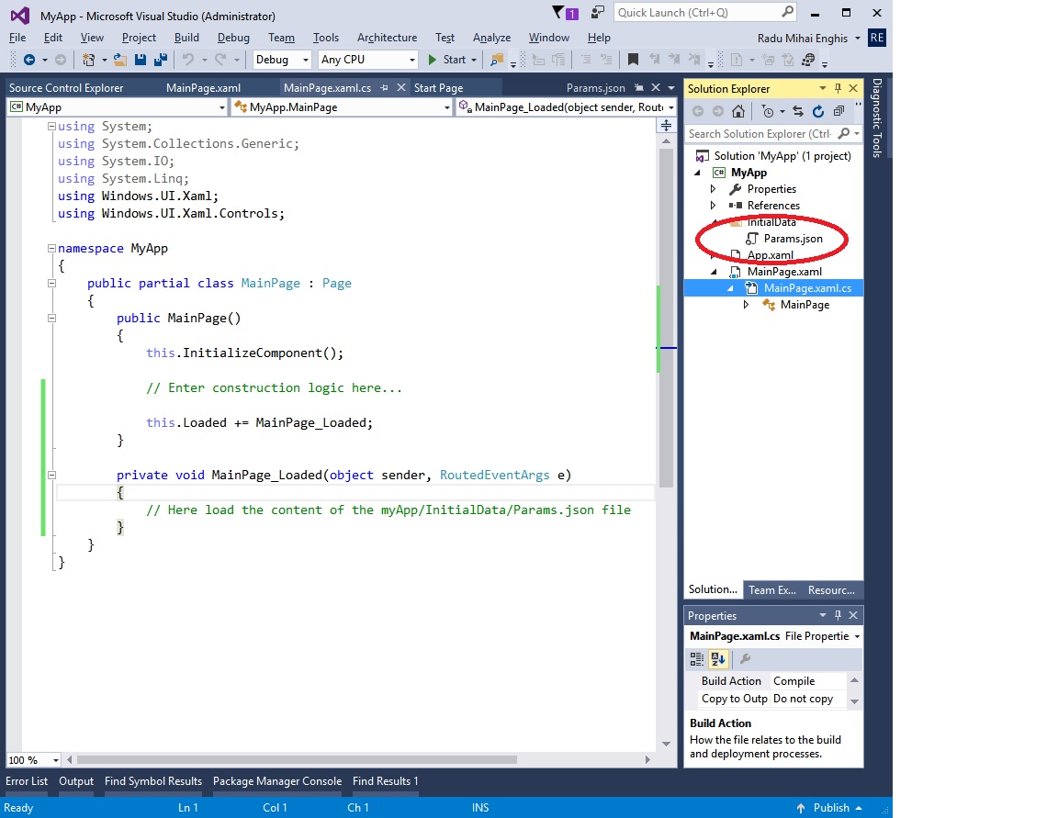Open the Architecture menu
Screen dimensions: 1058x818
[388, 38]
